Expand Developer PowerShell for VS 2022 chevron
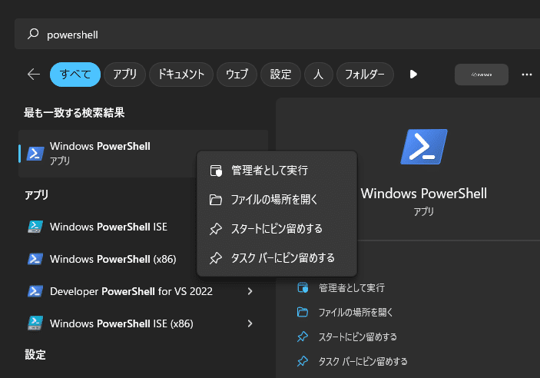This screenshot has width=540, height=378. pyautogui.click(x=250, y=291)
